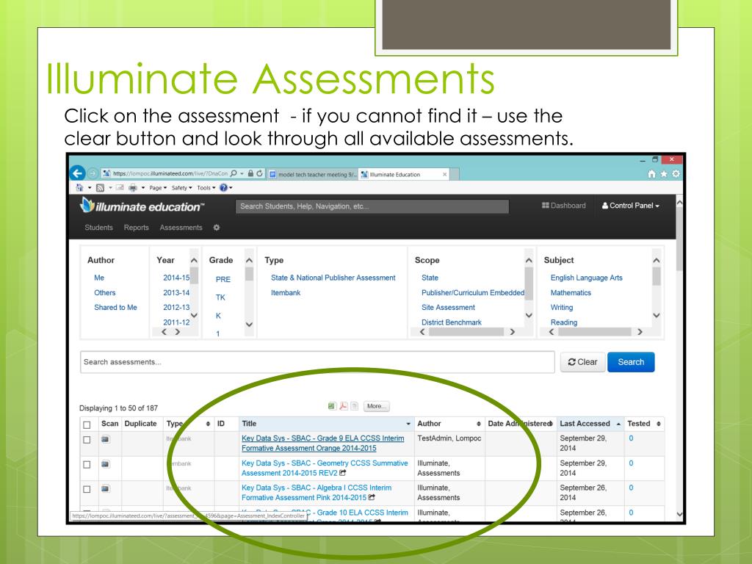Open the browser Help question mark icon
Screen dimensions: 752x564
coord(223,188)
